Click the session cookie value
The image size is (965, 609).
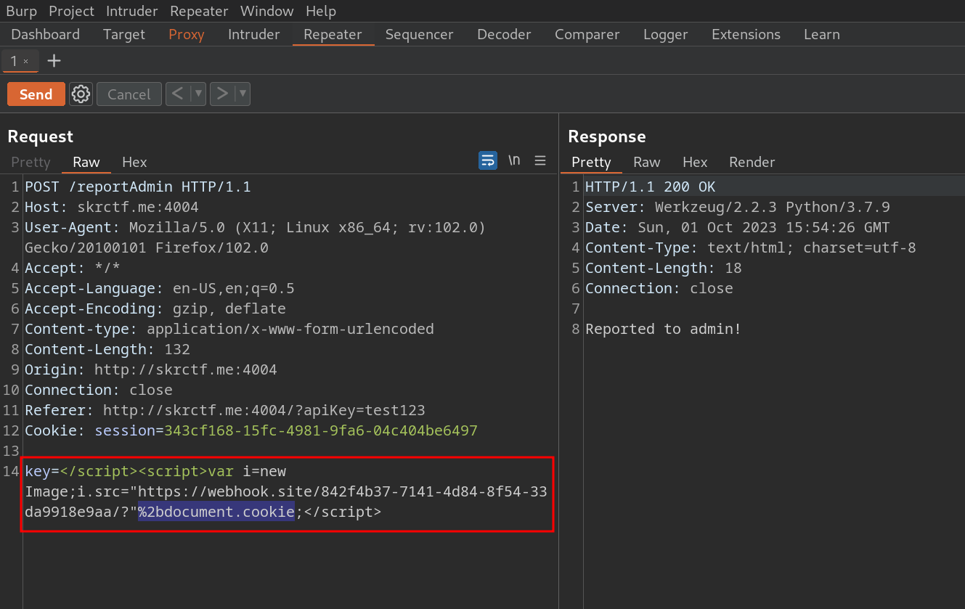point(321,430)
